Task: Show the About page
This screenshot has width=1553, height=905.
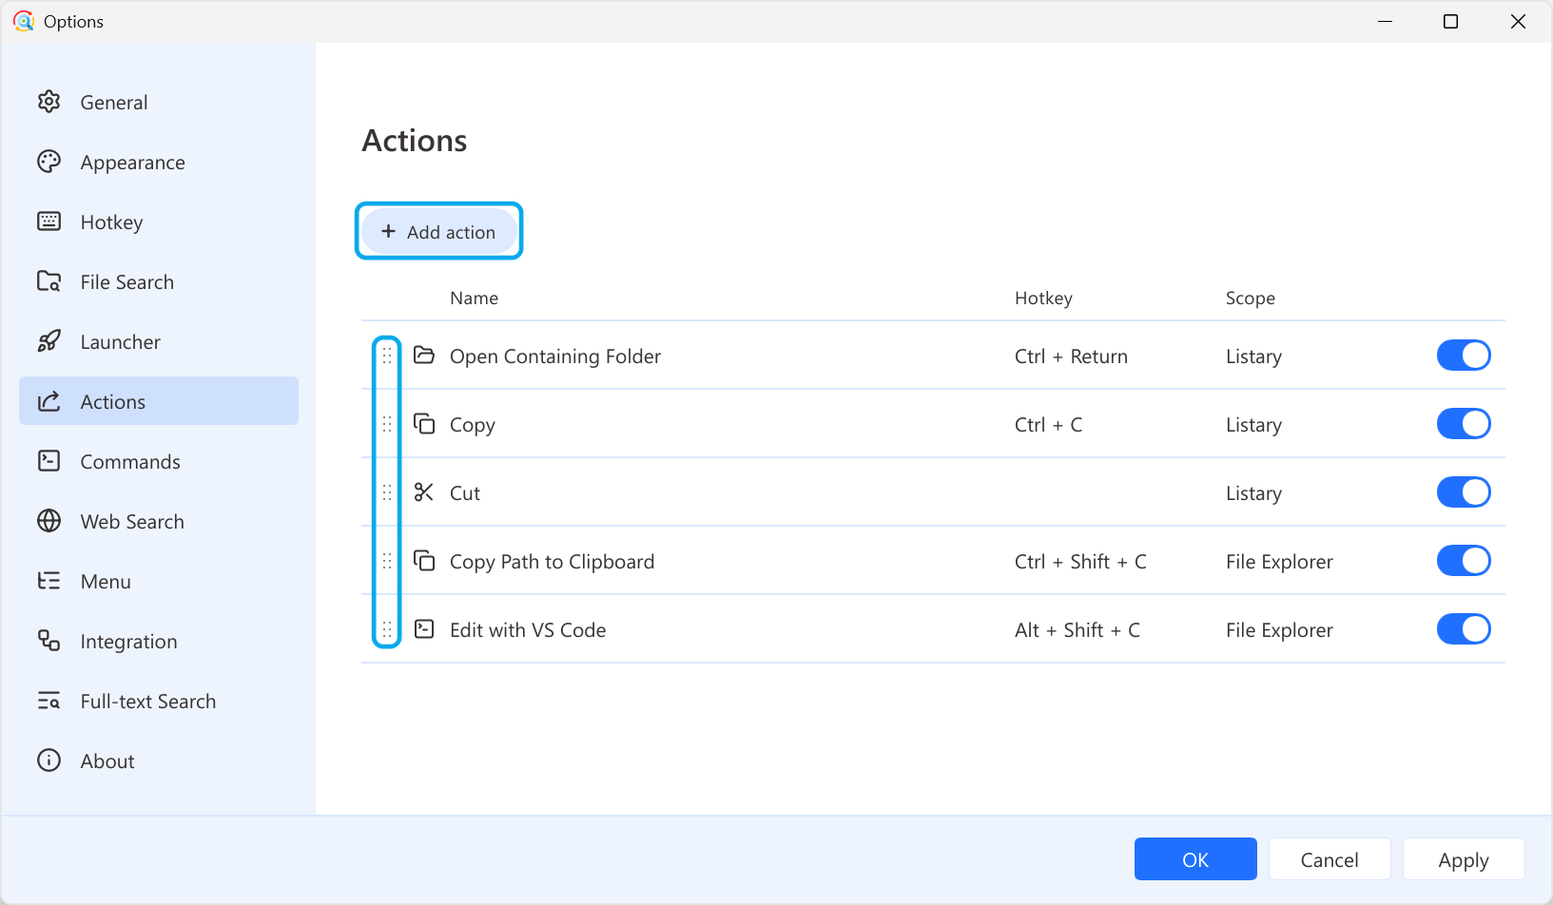Action: [159, 761]
